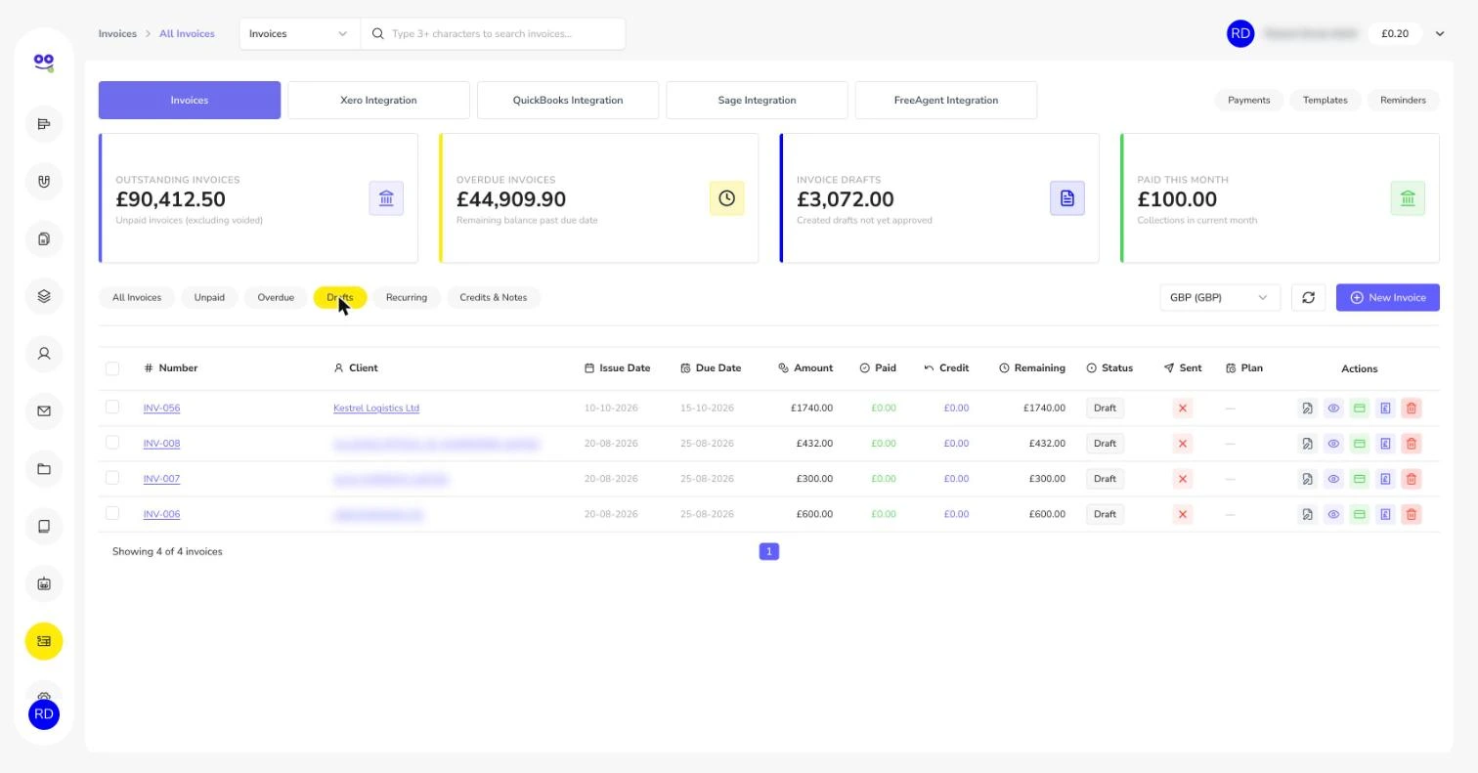Switch to the QuickBooks Integration tab
Viewport: 1478px width, 773px height.
click(x=568, y=100)
